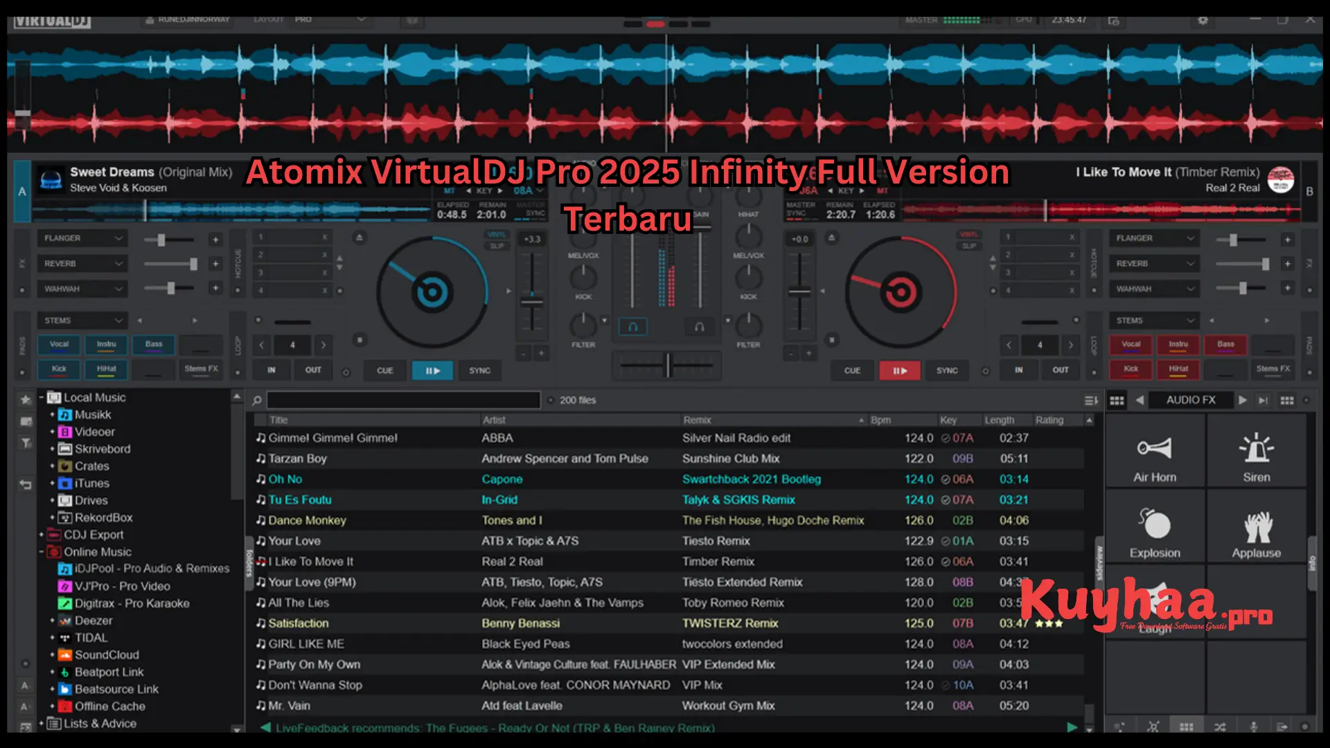Move the crossfader in the mixer
The height and width of the screenshot is (748, 1330).
667,366
